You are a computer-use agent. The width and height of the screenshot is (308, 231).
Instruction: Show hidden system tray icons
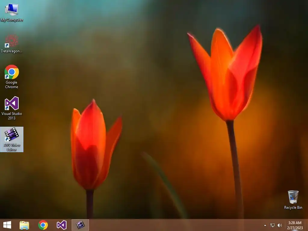pos(265,225)
